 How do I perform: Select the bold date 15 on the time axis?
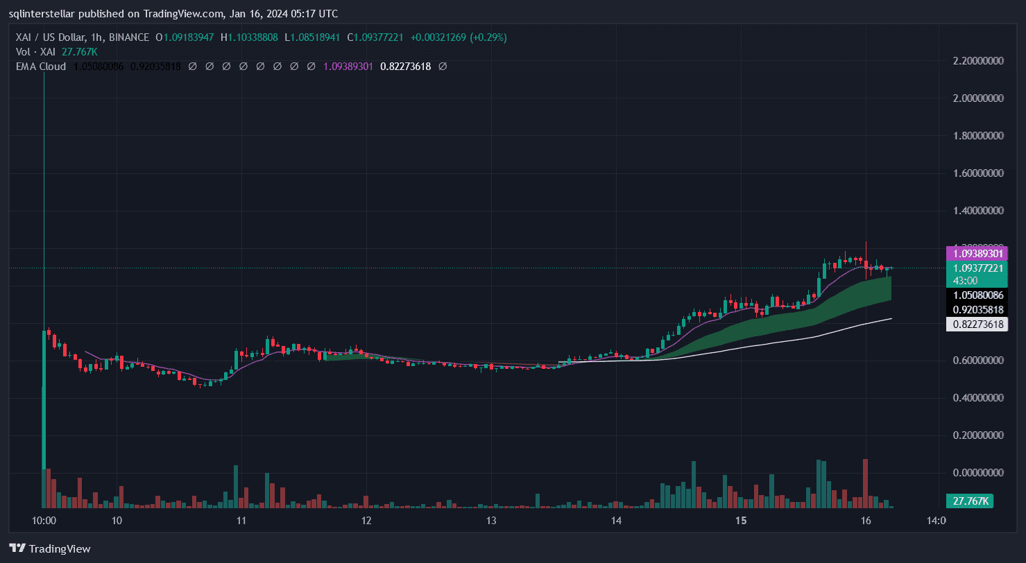(x=740, y=521)
